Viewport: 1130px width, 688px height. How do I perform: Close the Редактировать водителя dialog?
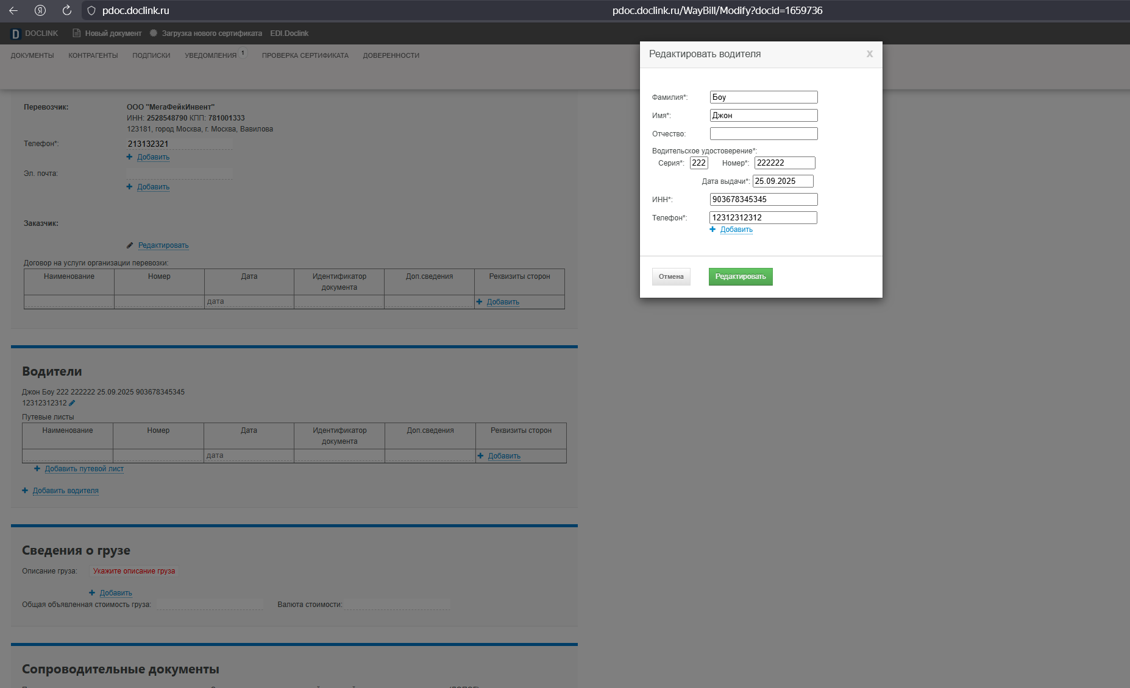[x=870, y=54]
